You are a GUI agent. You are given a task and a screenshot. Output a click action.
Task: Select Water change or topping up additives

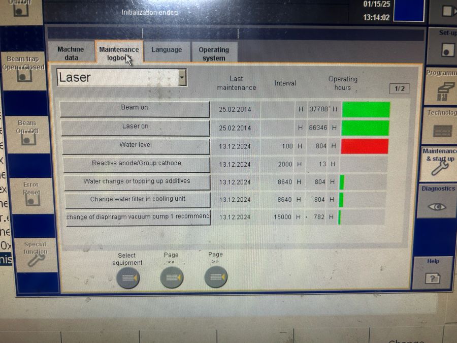[x=137, y=182]
